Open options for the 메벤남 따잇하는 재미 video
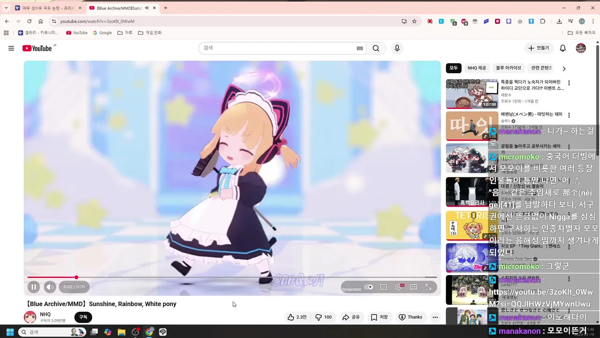 pos(569,115)
